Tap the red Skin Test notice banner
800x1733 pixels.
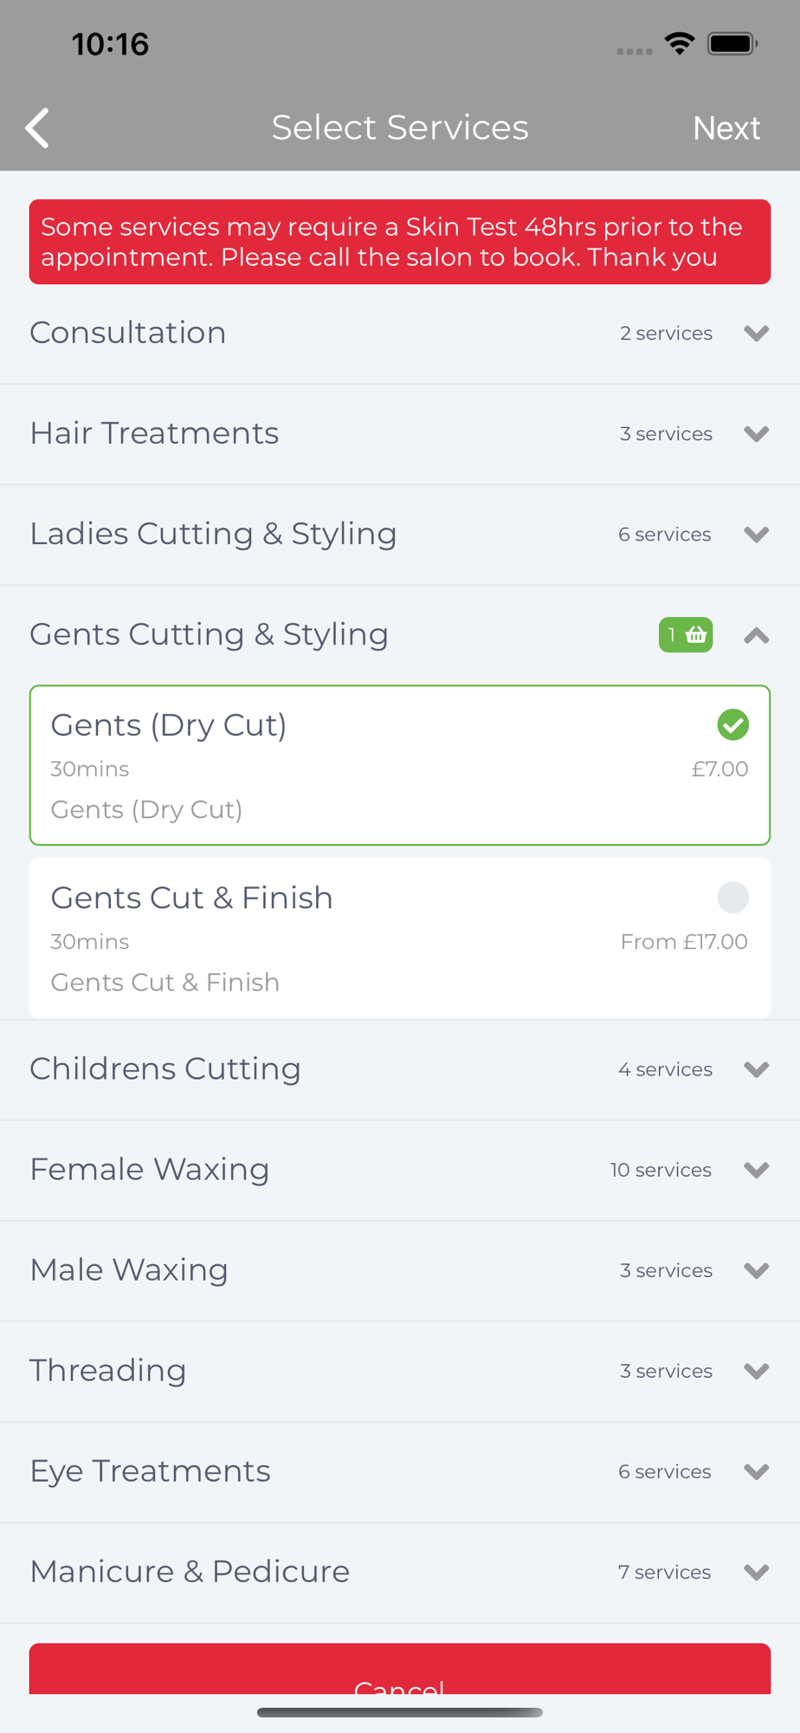tap(400, 242)
